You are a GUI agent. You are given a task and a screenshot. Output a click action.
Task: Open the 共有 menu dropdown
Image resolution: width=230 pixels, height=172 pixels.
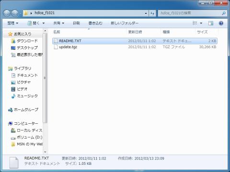point(58,23)
